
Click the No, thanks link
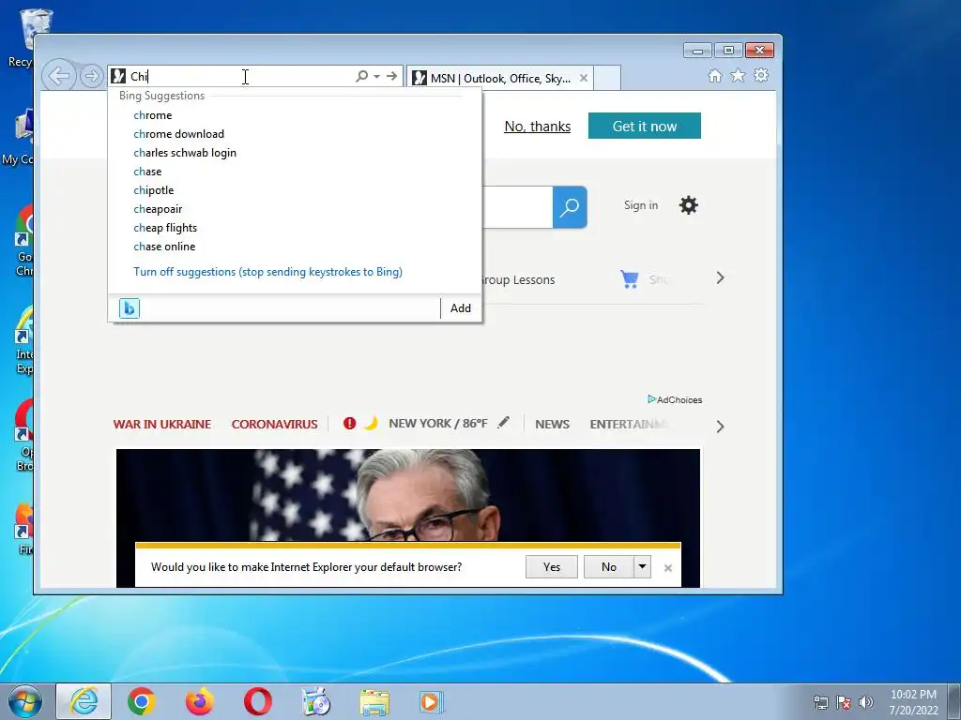click(x=538, y=127)
